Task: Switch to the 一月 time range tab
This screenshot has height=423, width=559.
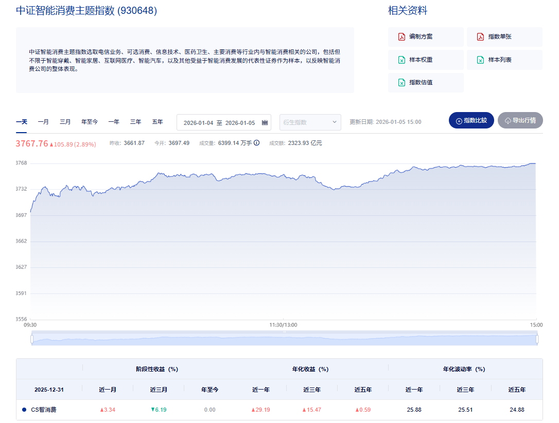Action: [x=43, y=122]
